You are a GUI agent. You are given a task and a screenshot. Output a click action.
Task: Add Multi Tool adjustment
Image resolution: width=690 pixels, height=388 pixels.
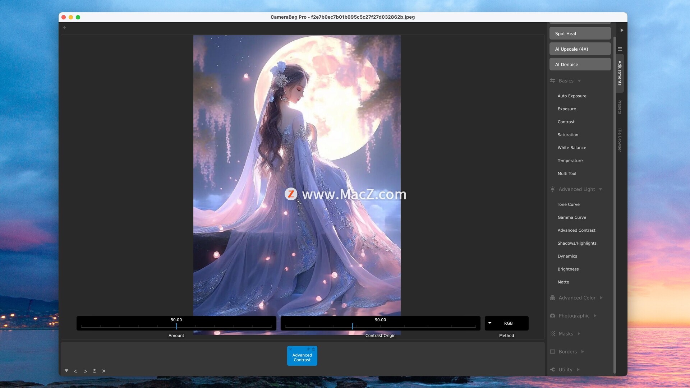click(x=567, y=174)
